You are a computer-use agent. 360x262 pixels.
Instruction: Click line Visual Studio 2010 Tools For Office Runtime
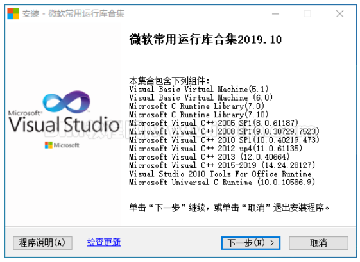pyautogui.click(x=220, y=174)
